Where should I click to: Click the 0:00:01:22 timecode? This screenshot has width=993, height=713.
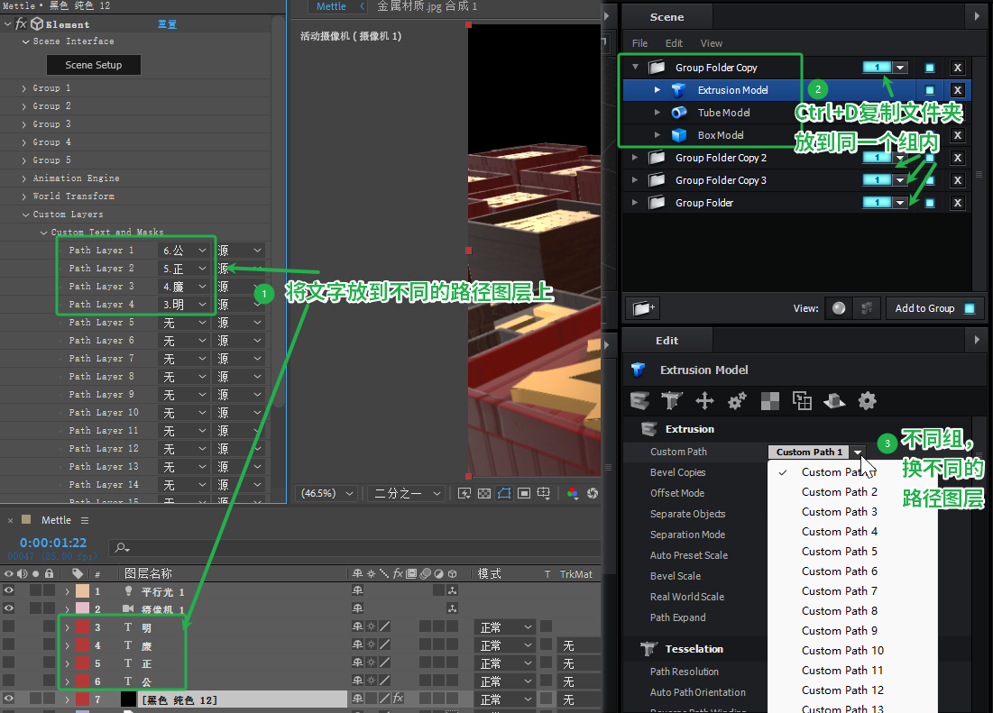[x=53, y=542]
